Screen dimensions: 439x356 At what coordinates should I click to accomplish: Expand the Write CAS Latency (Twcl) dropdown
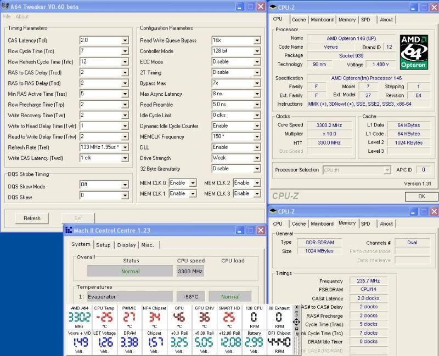(x=125, y=158)
